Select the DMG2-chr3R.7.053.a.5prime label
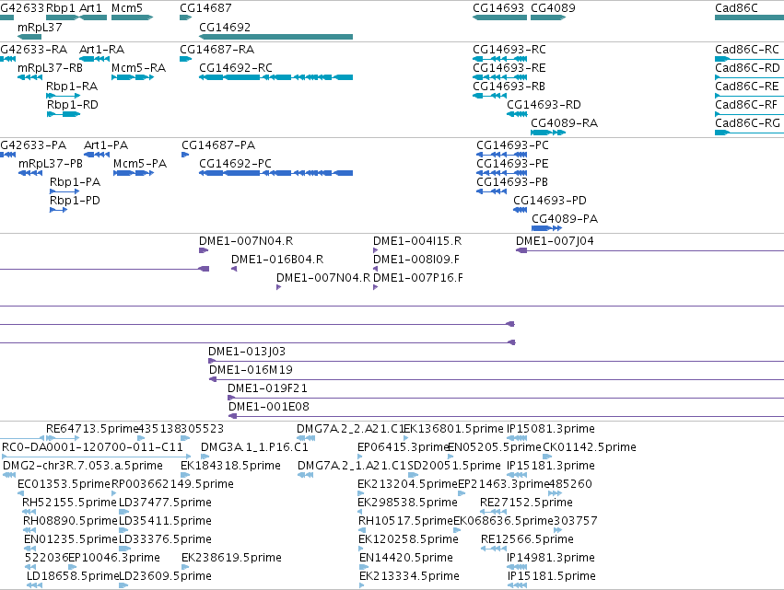Image resolution: width=784 pixels, height=590 pixels. tap(83, 466)
